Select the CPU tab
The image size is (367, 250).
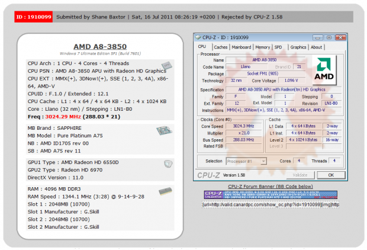202,47
